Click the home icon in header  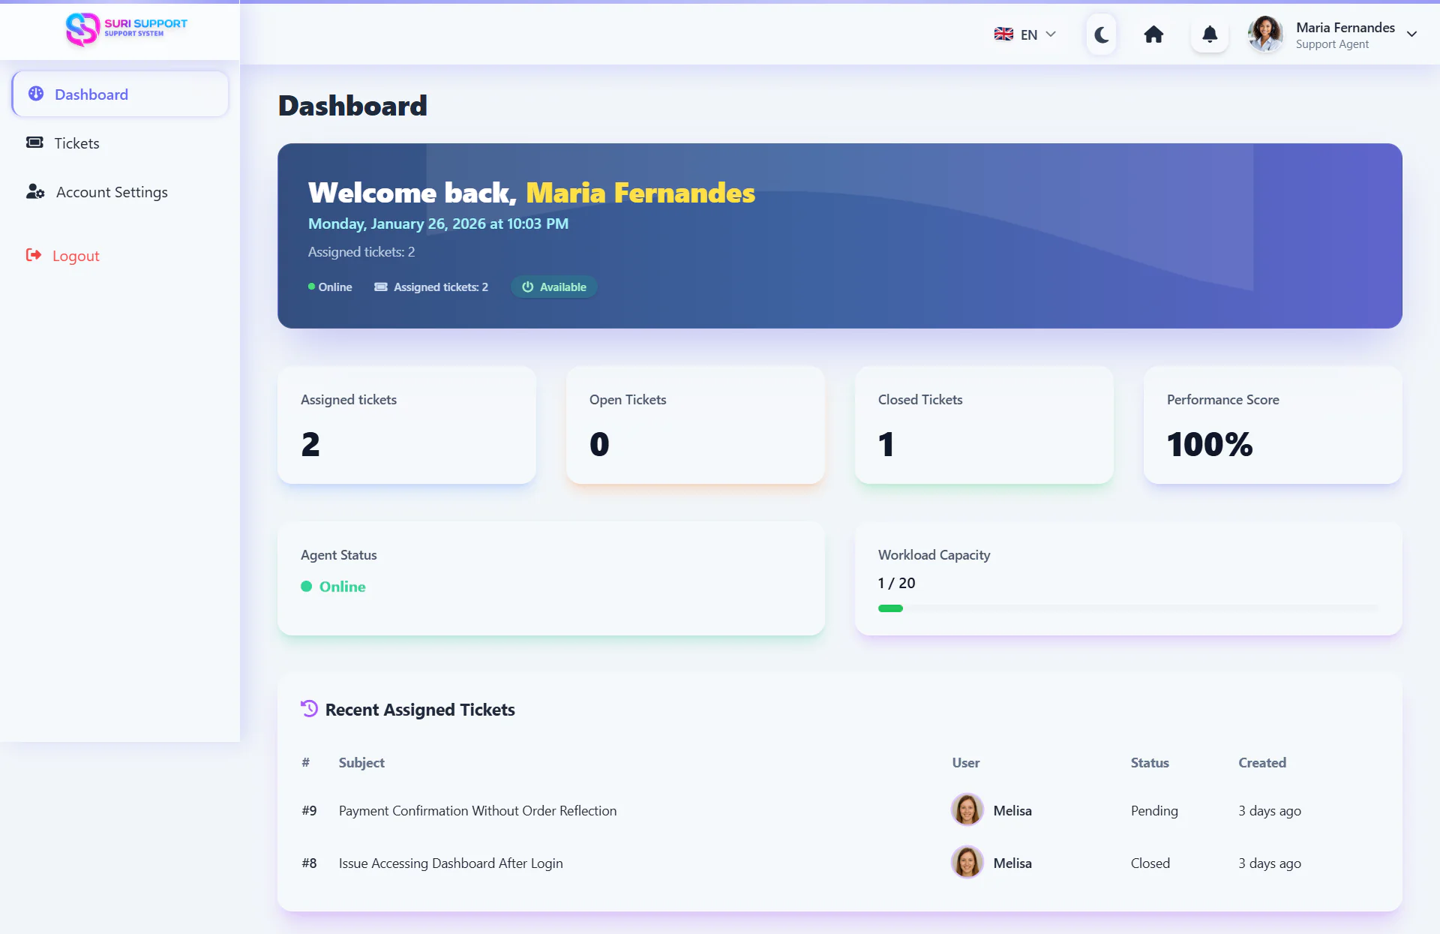point(1153,35)
